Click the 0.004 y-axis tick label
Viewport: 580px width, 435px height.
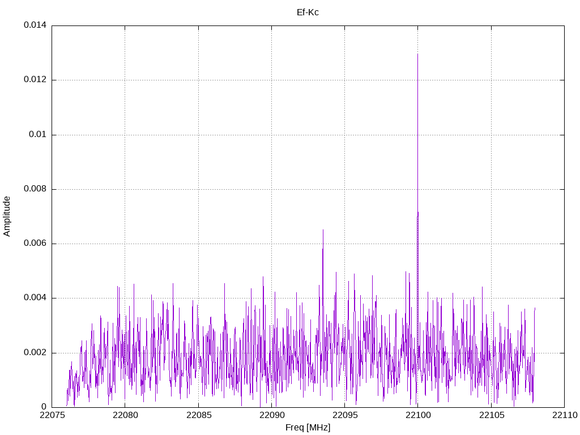tap(34, 298)
